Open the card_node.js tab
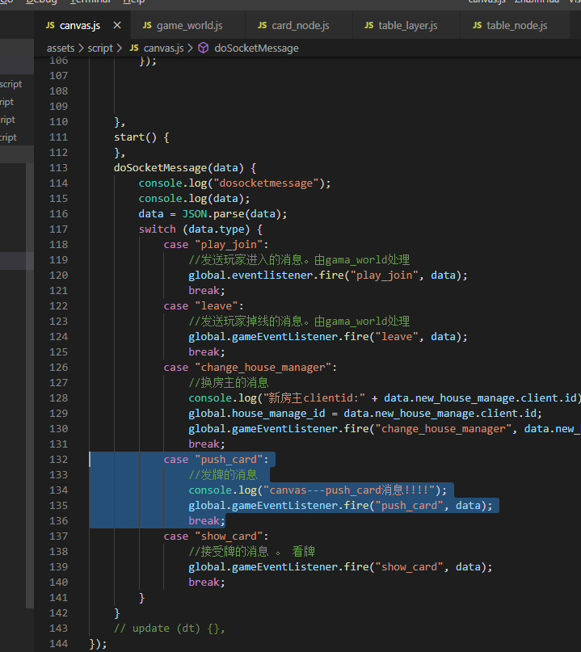This screenshot has width=581, height=652. [x=299, y=25]
